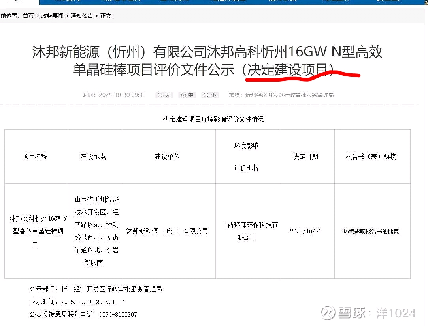Screen dimensions: 428x326
Task: Click table caption 决定建设项目环境影响评价文件情况
Action: [x=213, y=119]
